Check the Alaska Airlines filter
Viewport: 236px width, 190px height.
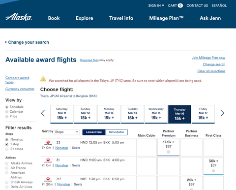click(x=7, y=163)
